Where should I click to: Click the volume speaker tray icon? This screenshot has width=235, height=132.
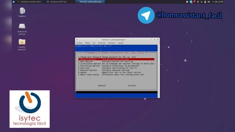[209, 2]
